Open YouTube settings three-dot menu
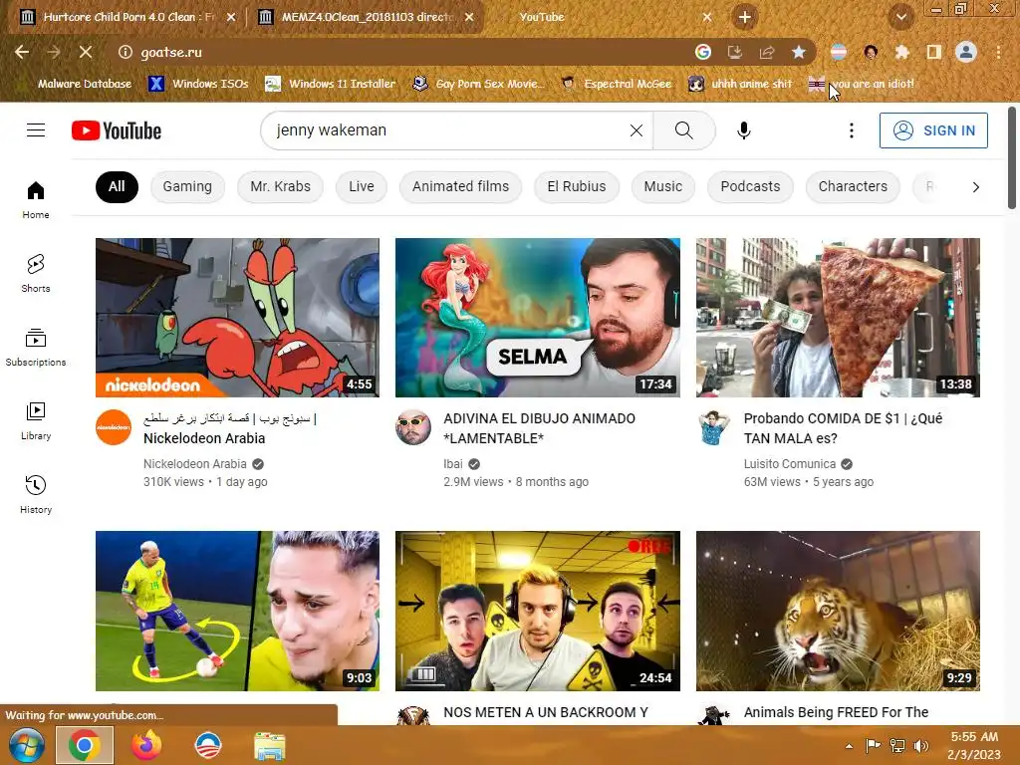The height and width of the screenshot is (765, 1020). [851, 130]
